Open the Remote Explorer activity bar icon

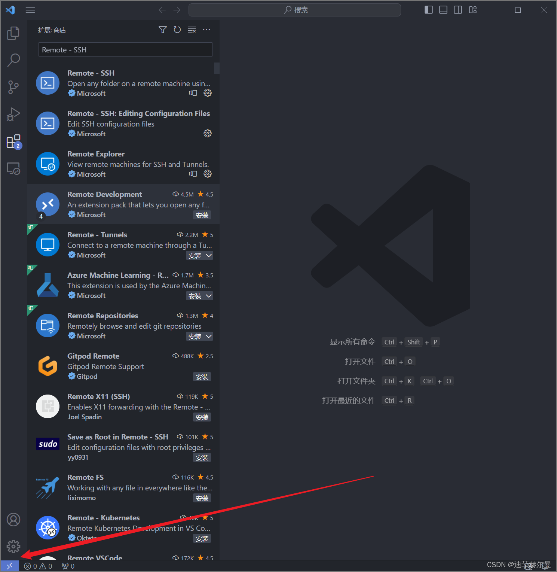point(13,168)
